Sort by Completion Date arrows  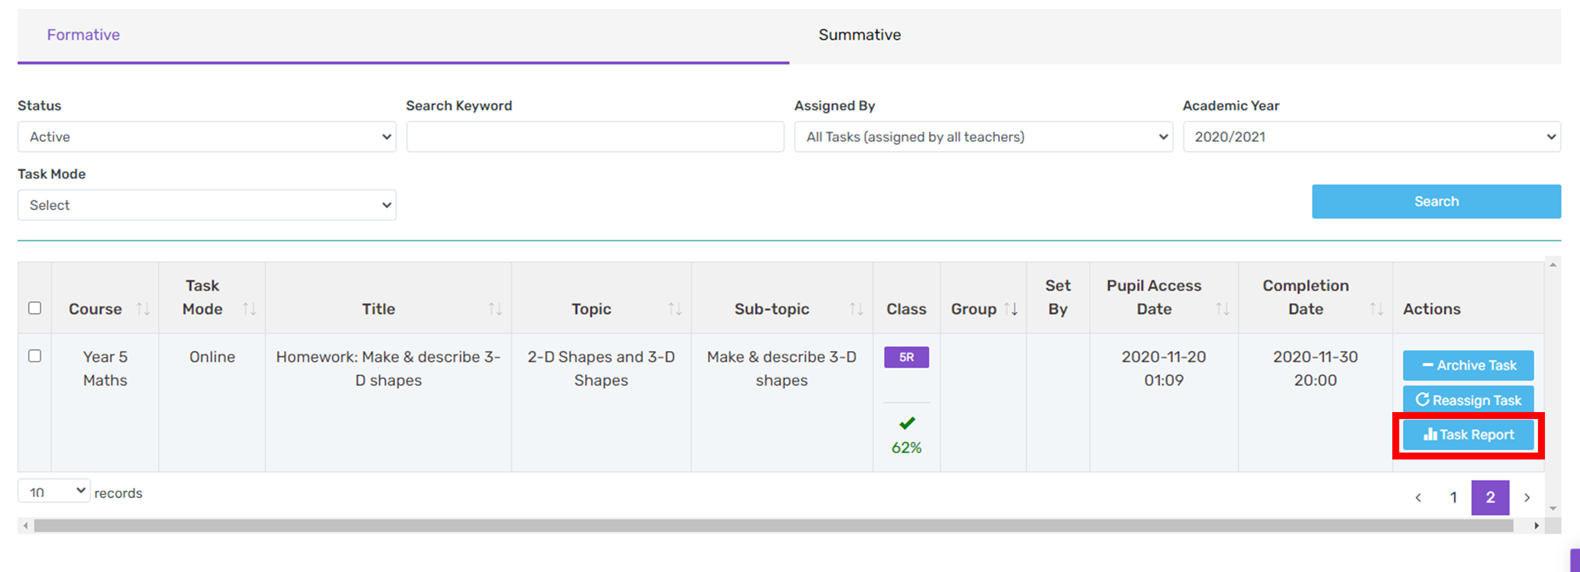pyautogui.click(x=1377, y=309)
